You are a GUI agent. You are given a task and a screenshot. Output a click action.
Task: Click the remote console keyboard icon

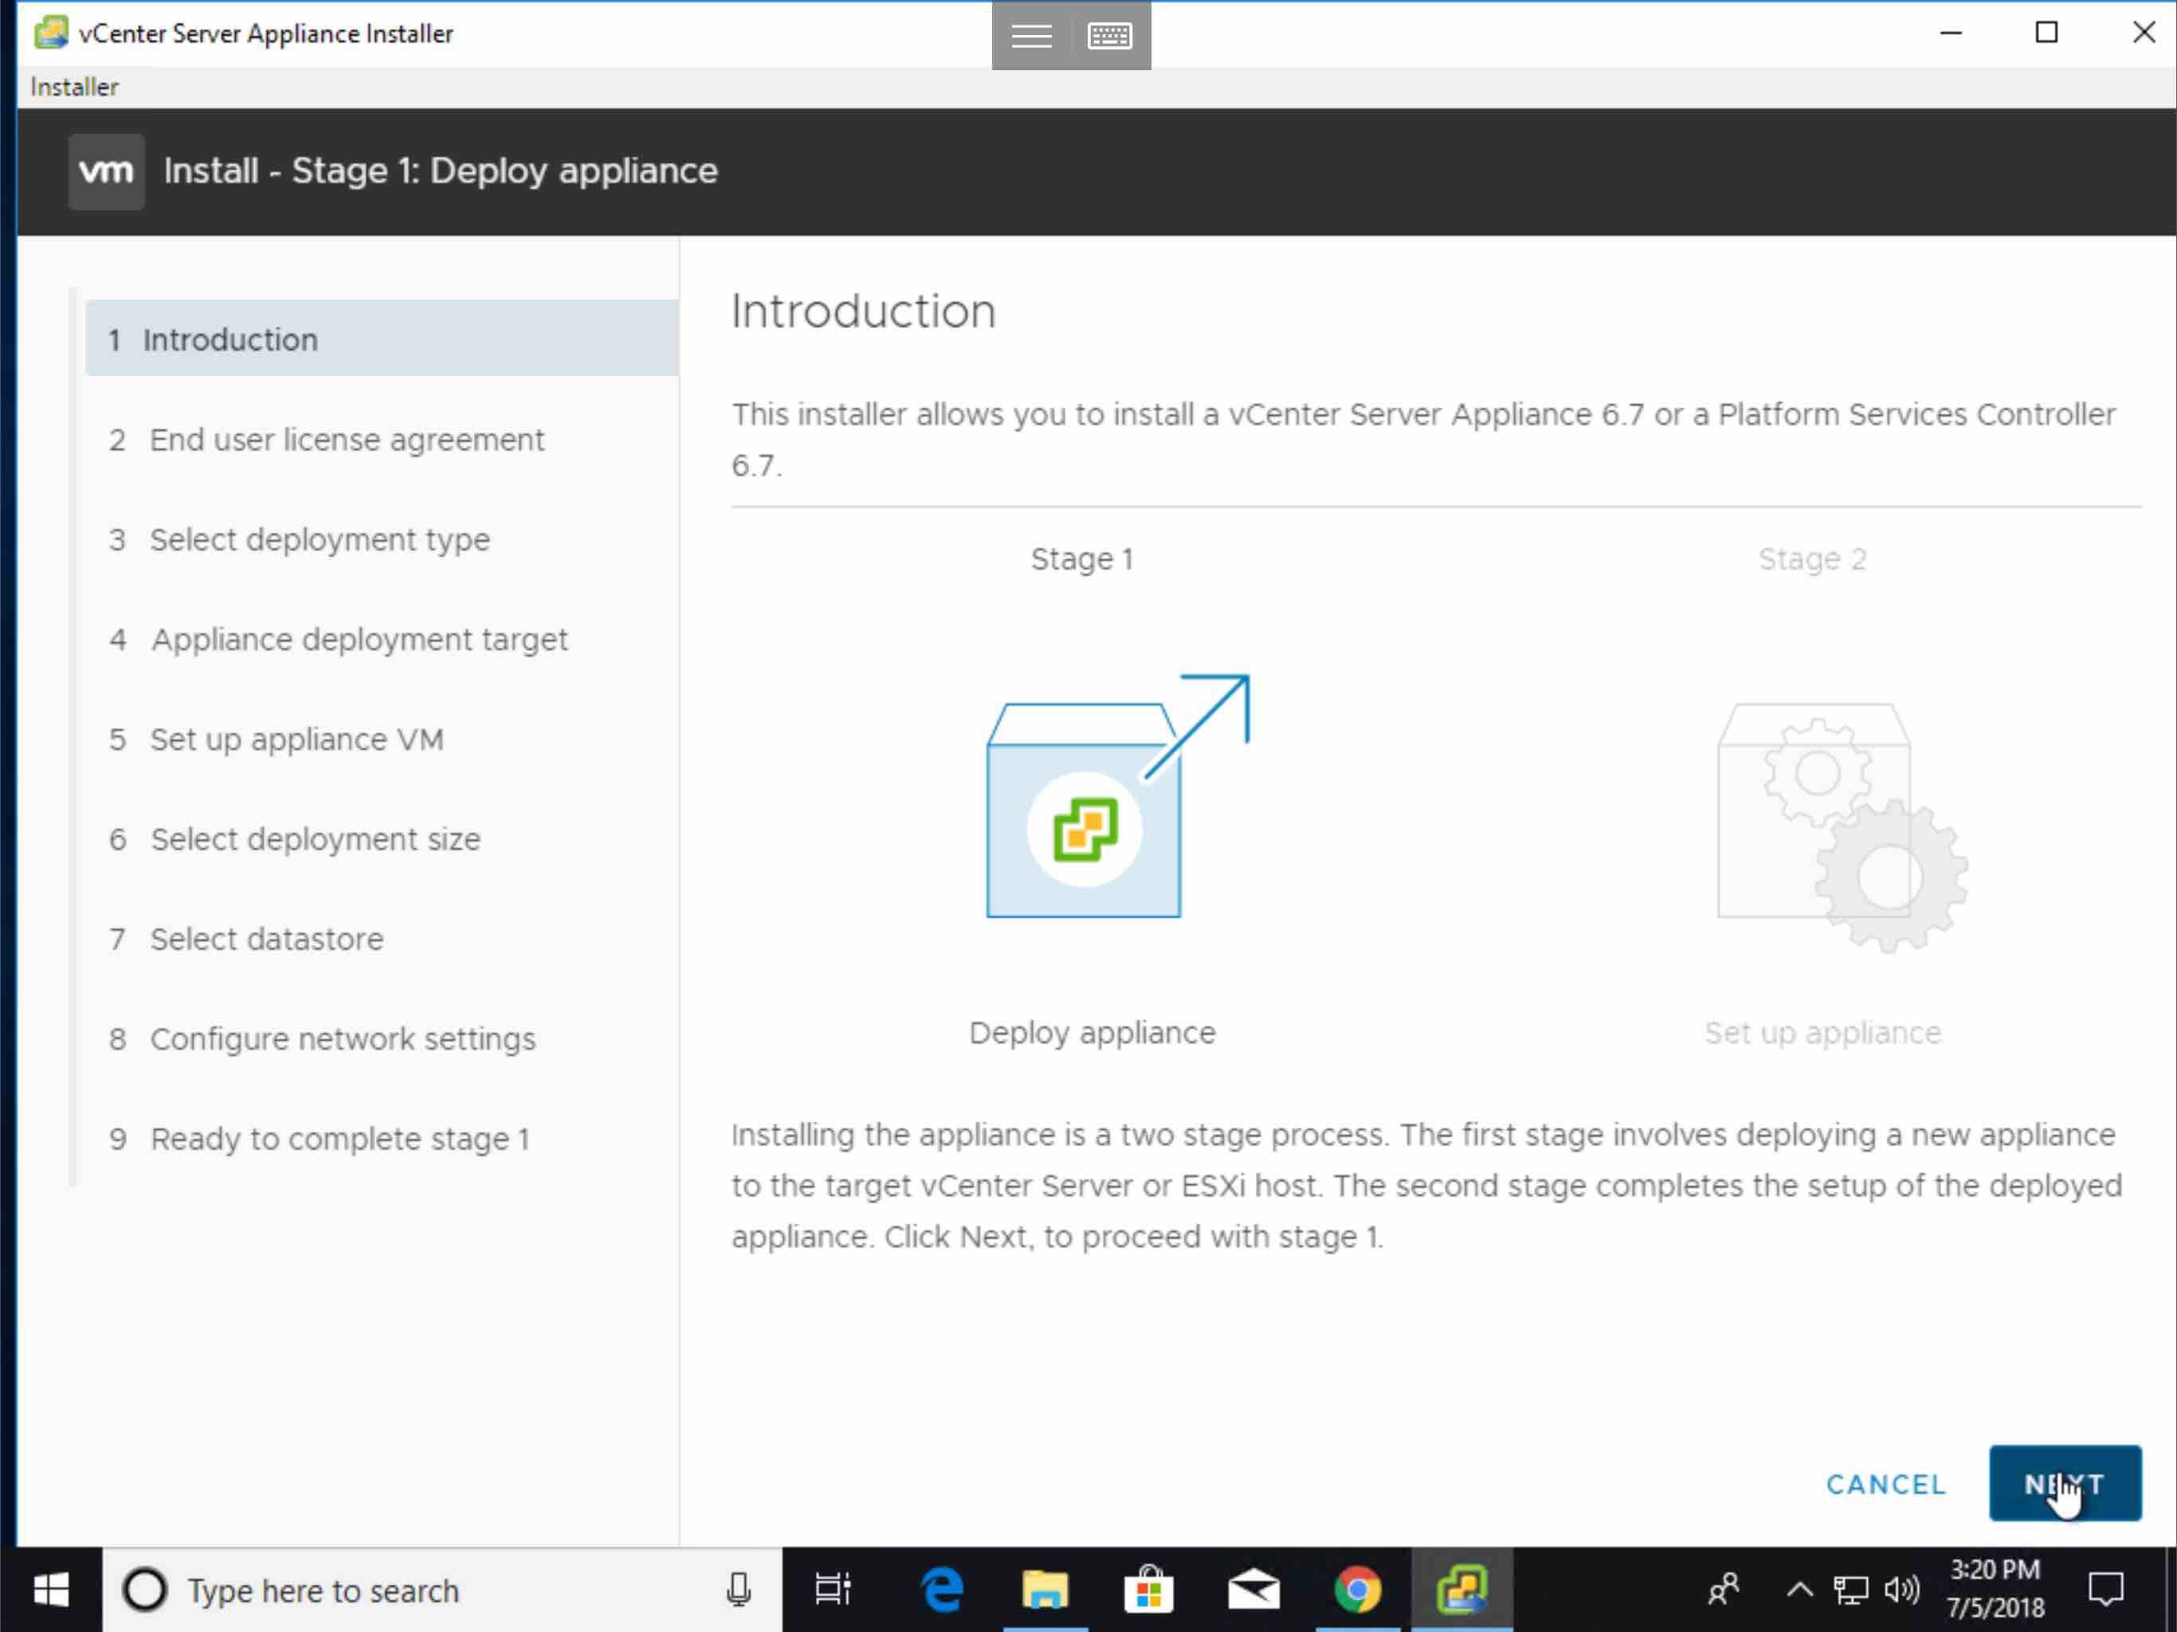point(1109,35)
